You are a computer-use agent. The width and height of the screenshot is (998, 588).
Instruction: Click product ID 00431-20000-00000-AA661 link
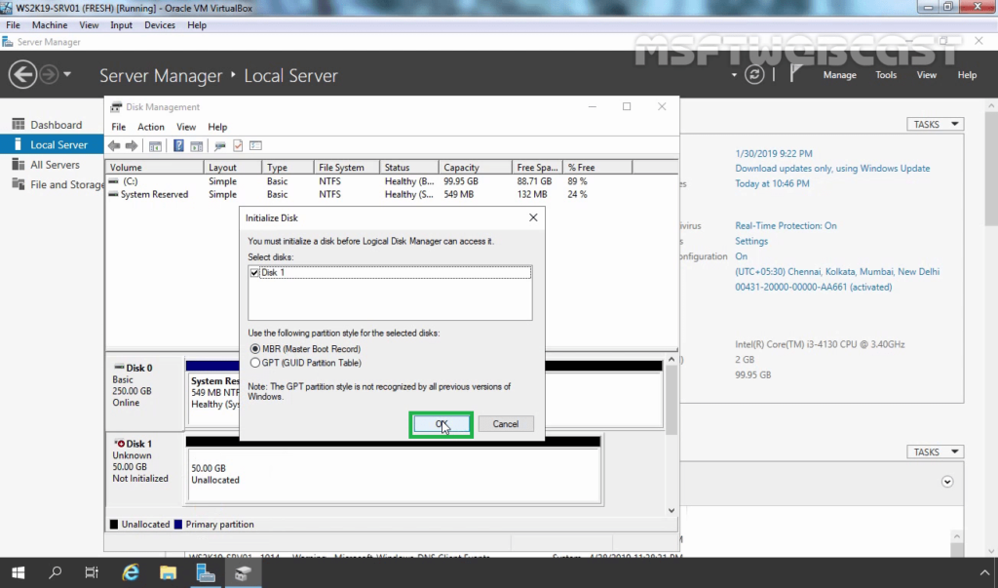click(x=814, y=287)
